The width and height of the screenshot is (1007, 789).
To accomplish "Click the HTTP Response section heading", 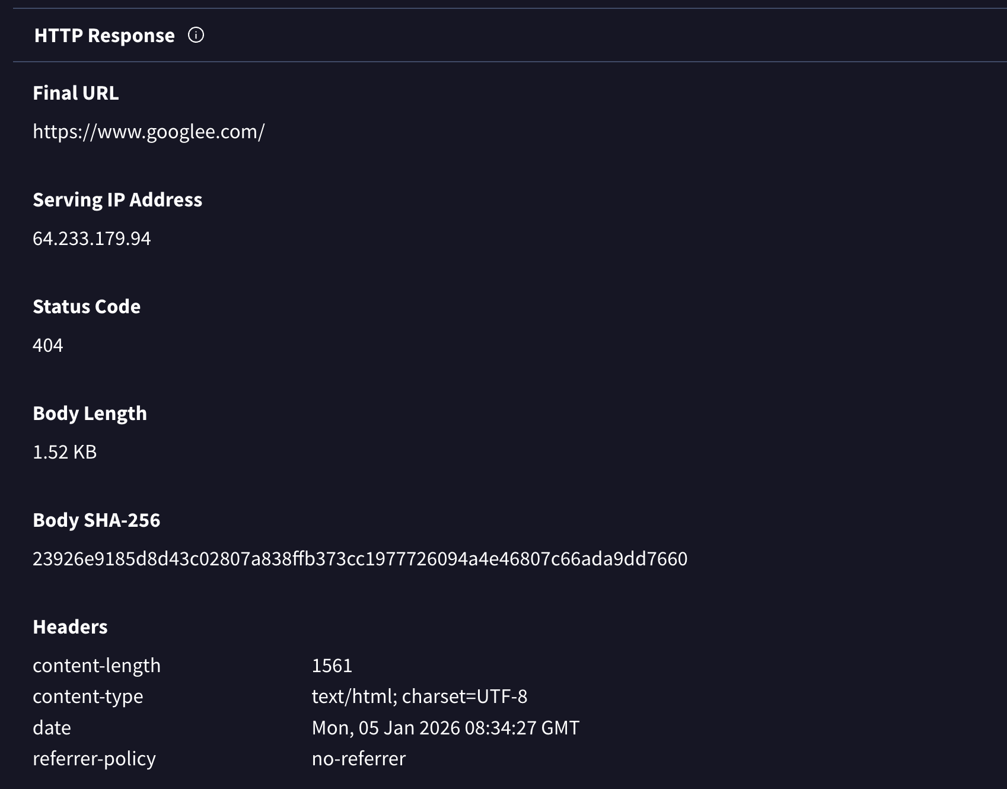I will click(104, 36).
